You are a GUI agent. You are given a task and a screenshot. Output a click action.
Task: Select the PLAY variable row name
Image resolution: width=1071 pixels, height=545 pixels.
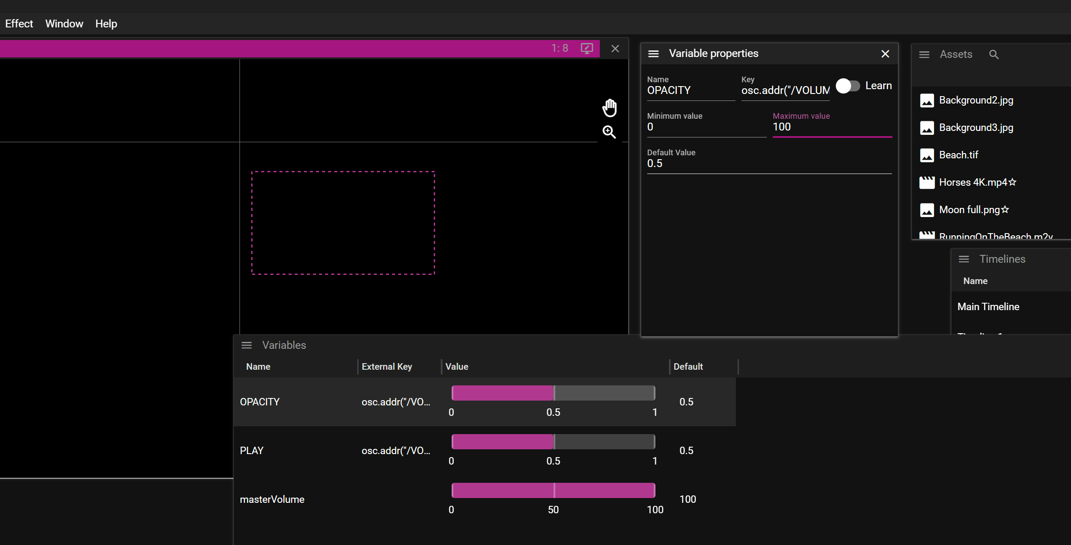[x=252, y=451]
